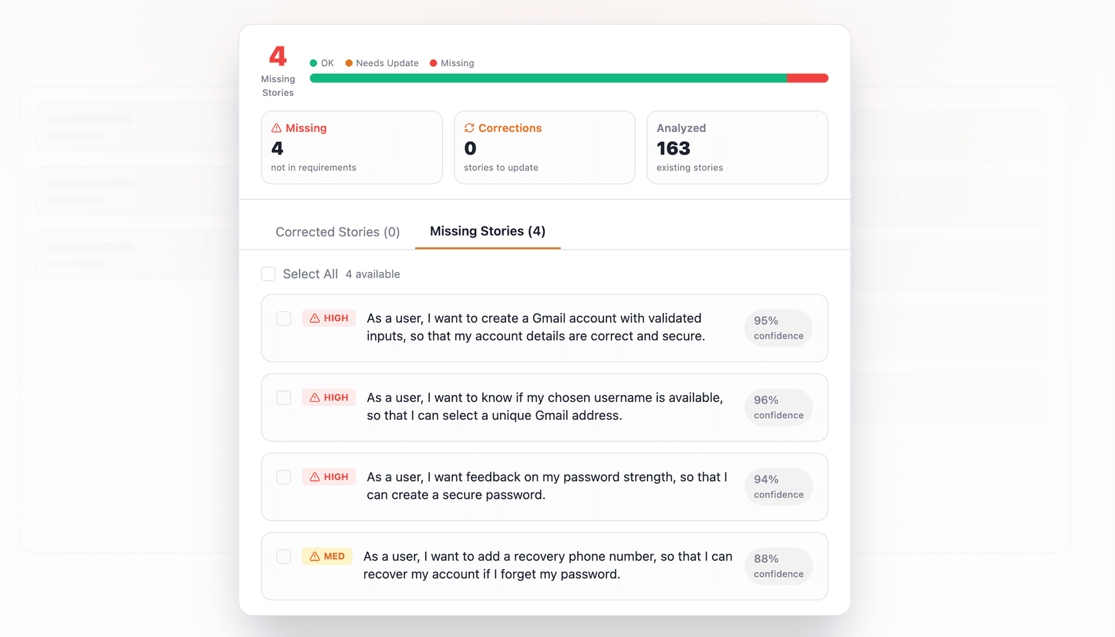Click the HIGH badge on the Gmail account story

point(329,318)
